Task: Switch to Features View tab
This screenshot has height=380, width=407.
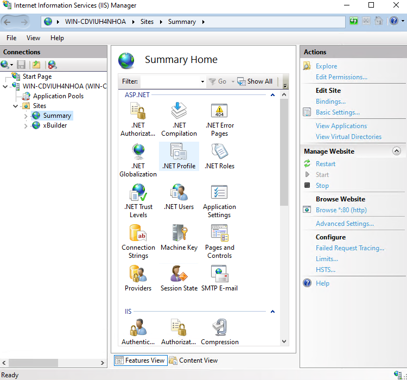Action: coord(141,360)
